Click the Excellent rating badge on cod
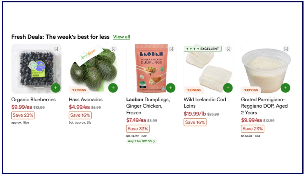The height and width of the screenshot is (175, 305). 203,49
